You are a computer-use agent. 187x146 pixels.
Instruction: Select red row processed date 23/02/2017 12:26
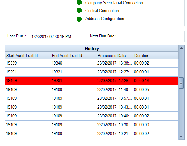click(114, 81)
